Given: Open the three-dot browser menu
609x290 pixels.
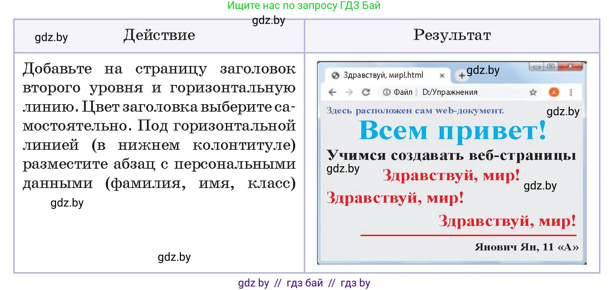Looking at the screenshot, I should coord(571,92).
